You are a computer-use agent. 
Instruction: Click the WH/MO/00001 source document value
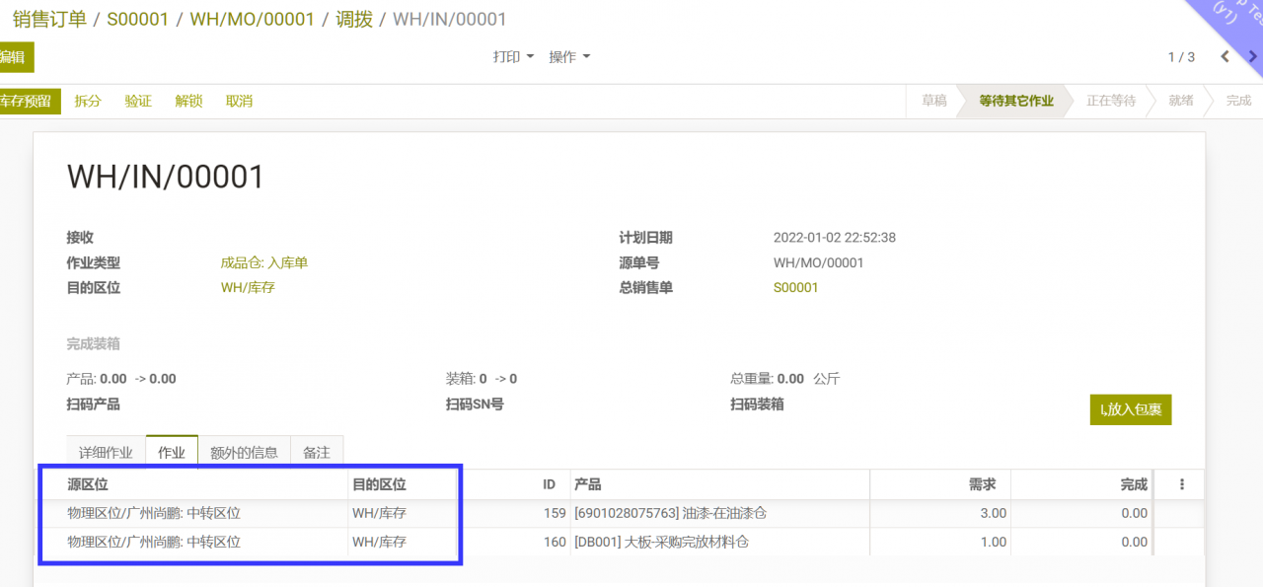[819, 262]
